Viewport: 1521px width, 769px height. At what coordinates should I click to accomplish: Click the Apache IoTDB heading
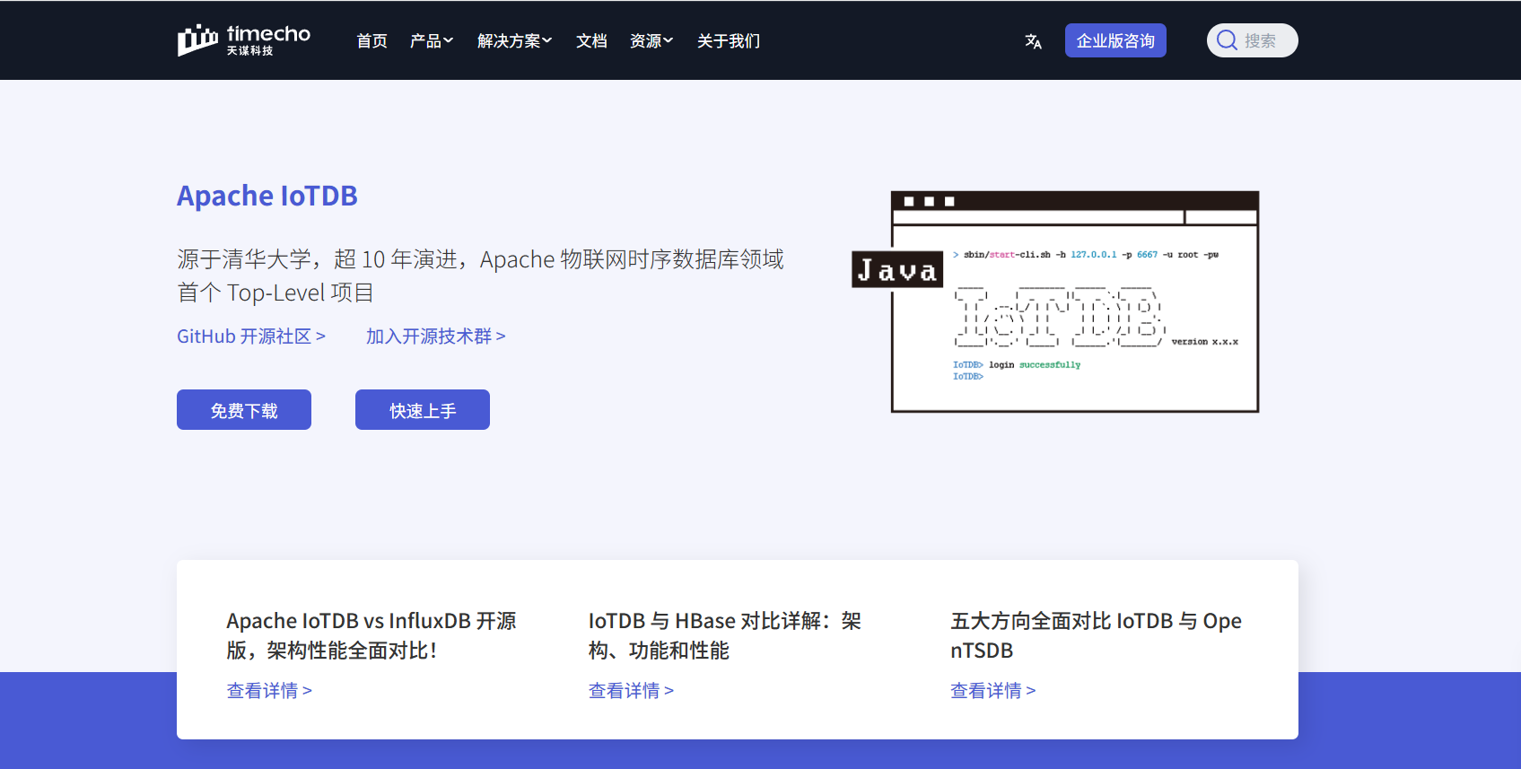point(267,196)
